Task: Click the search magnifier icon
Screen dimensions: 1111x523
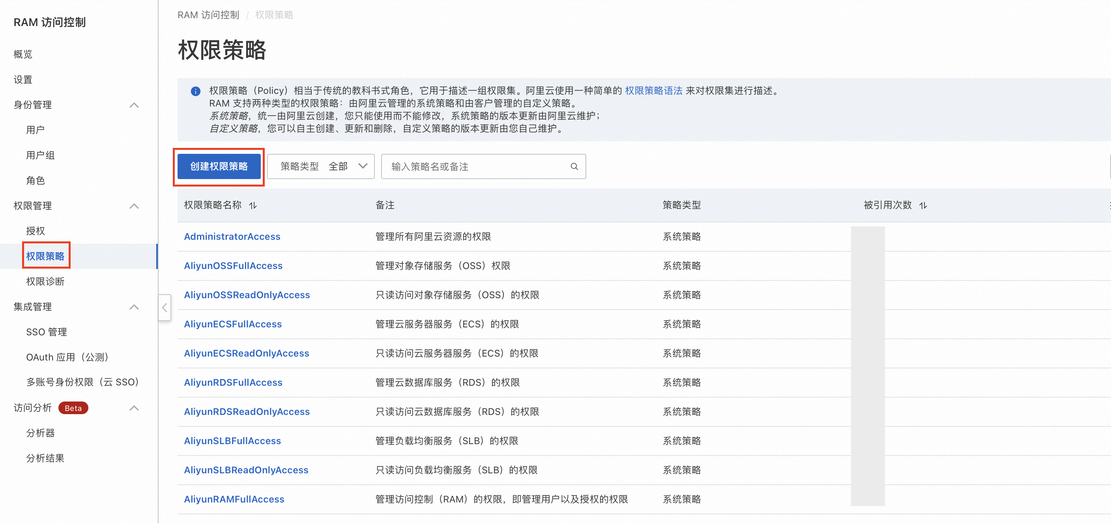Action: (574, 166)
